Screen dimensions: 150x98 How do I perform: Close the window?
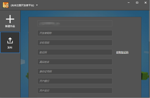145,3
